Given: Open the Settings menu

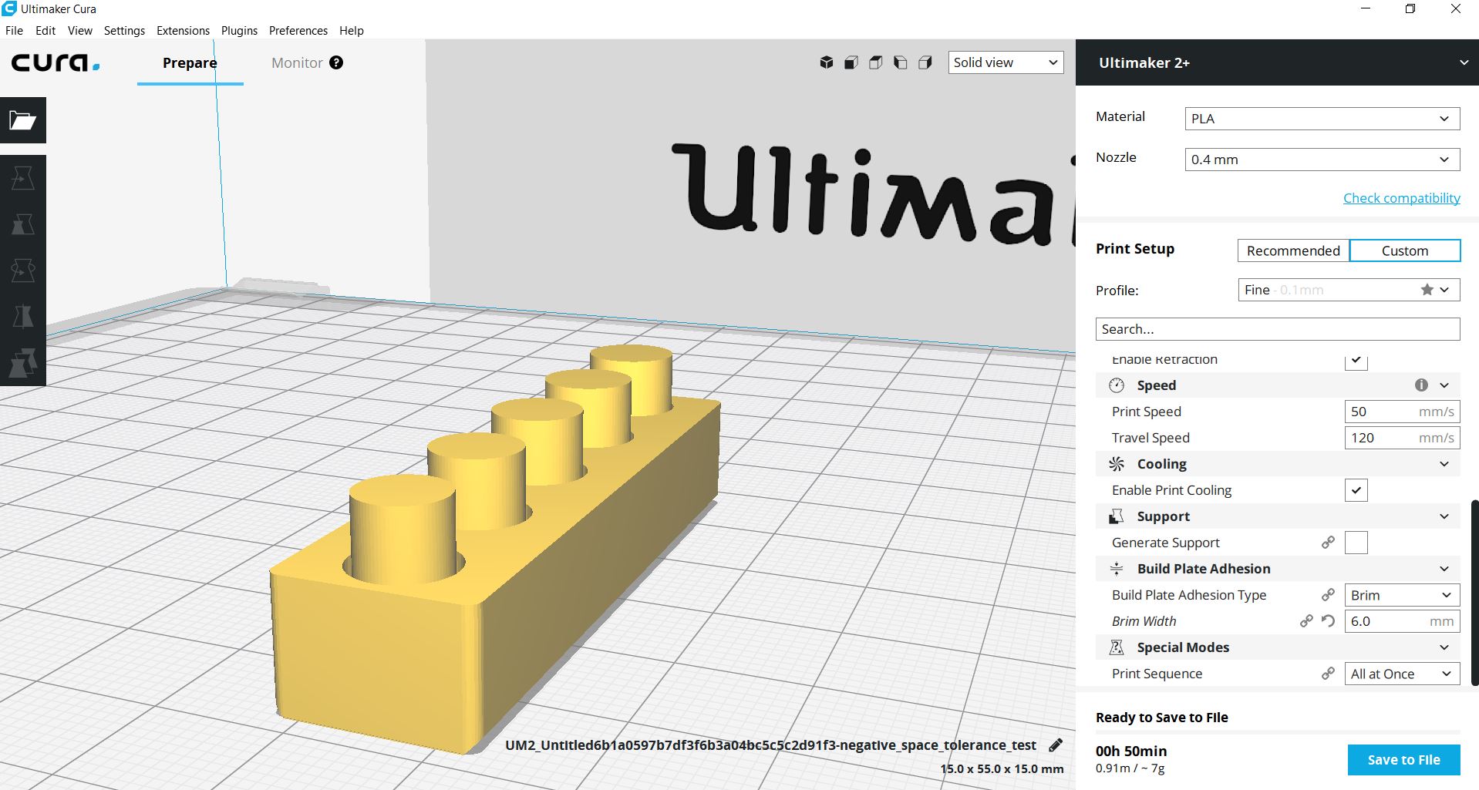Looking at the screenshot, I should click(124, 31).
